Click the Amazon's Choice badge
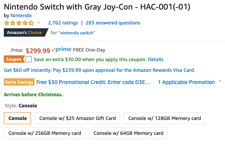This screenshot has width=225, height=144. click(26, 32)
